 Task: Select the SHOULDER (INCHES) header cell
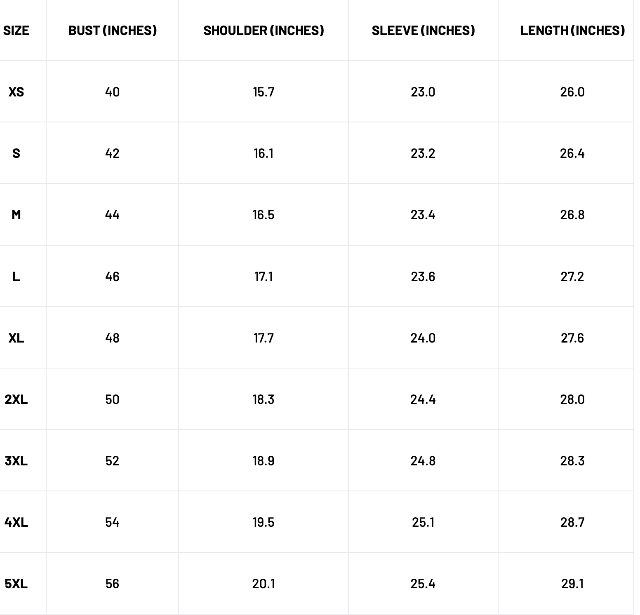pos(264,31)
